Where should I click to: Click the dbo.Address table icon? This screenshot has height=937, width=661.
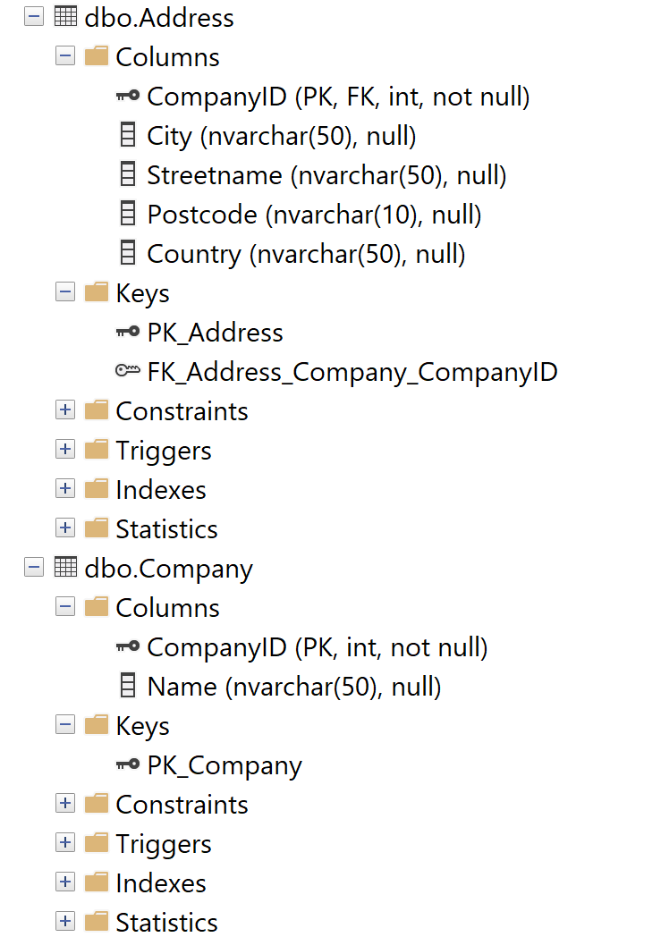click(x=65, y=18)
